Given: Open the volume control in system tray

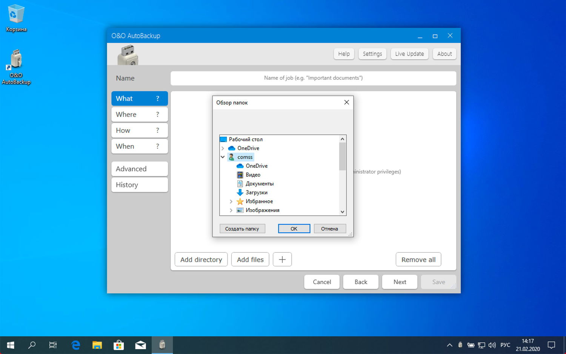Looking at the screenshot, I should click(x=492, y=345).
